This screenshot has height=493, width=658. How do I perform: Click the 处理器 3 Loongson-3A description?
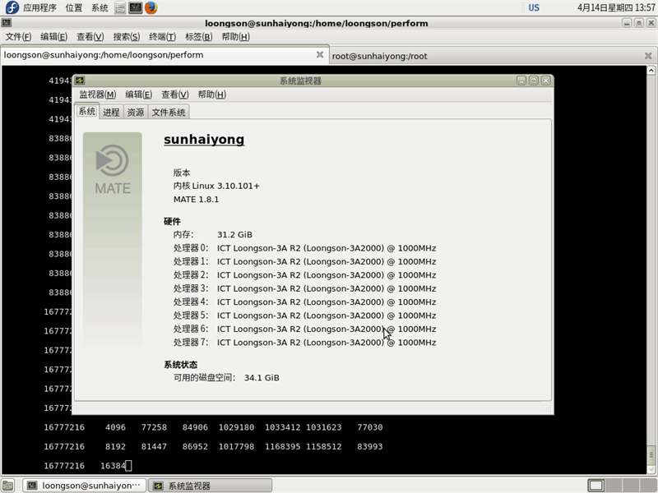tap(327, 288)
